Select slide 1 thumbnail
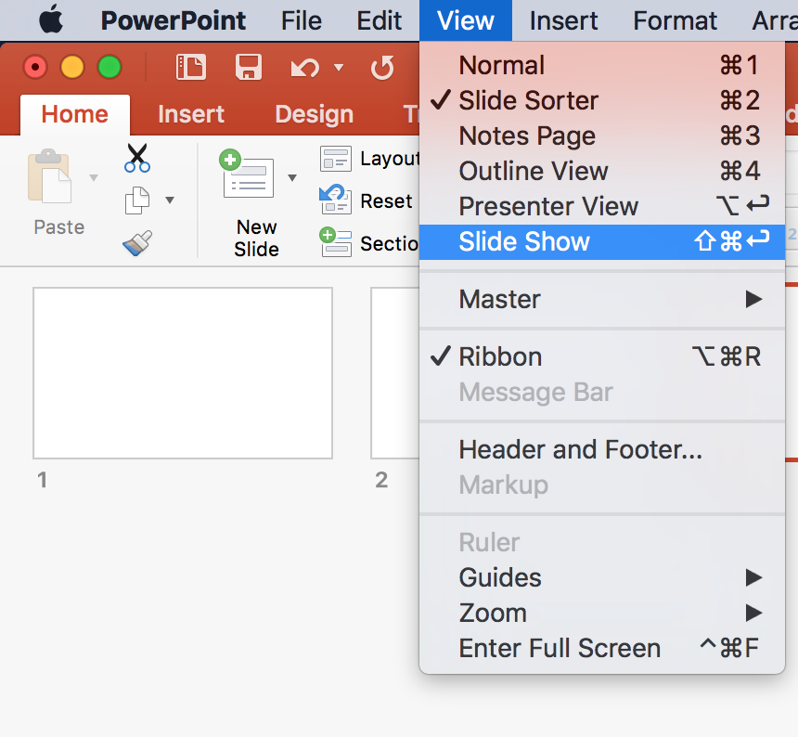This screenshot has width=798, height=737. tap(183, 373)
